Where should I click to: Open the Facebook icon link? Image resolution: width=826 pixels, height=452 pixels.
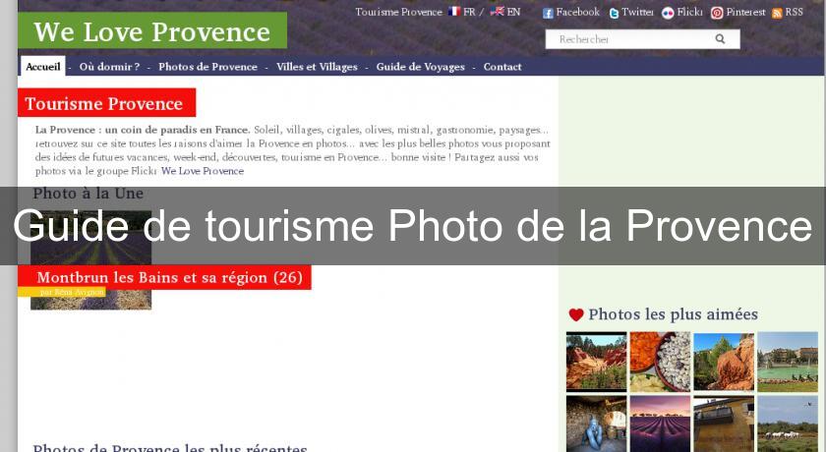(548, 13)
